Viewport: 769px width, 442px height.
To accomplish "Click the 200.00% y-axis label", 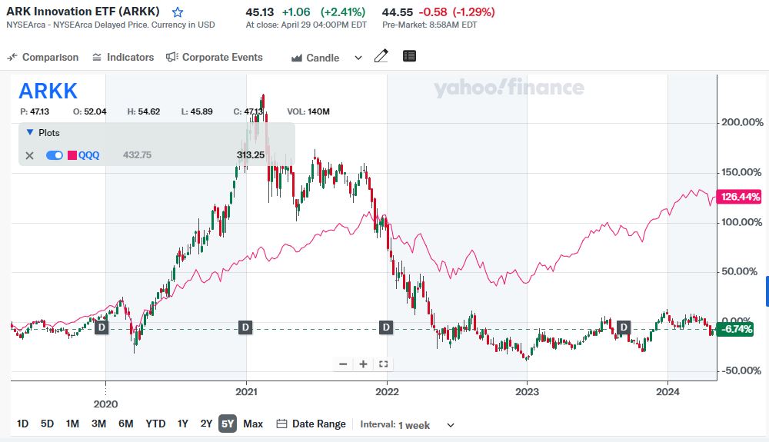I will click(x=742, y=122).
